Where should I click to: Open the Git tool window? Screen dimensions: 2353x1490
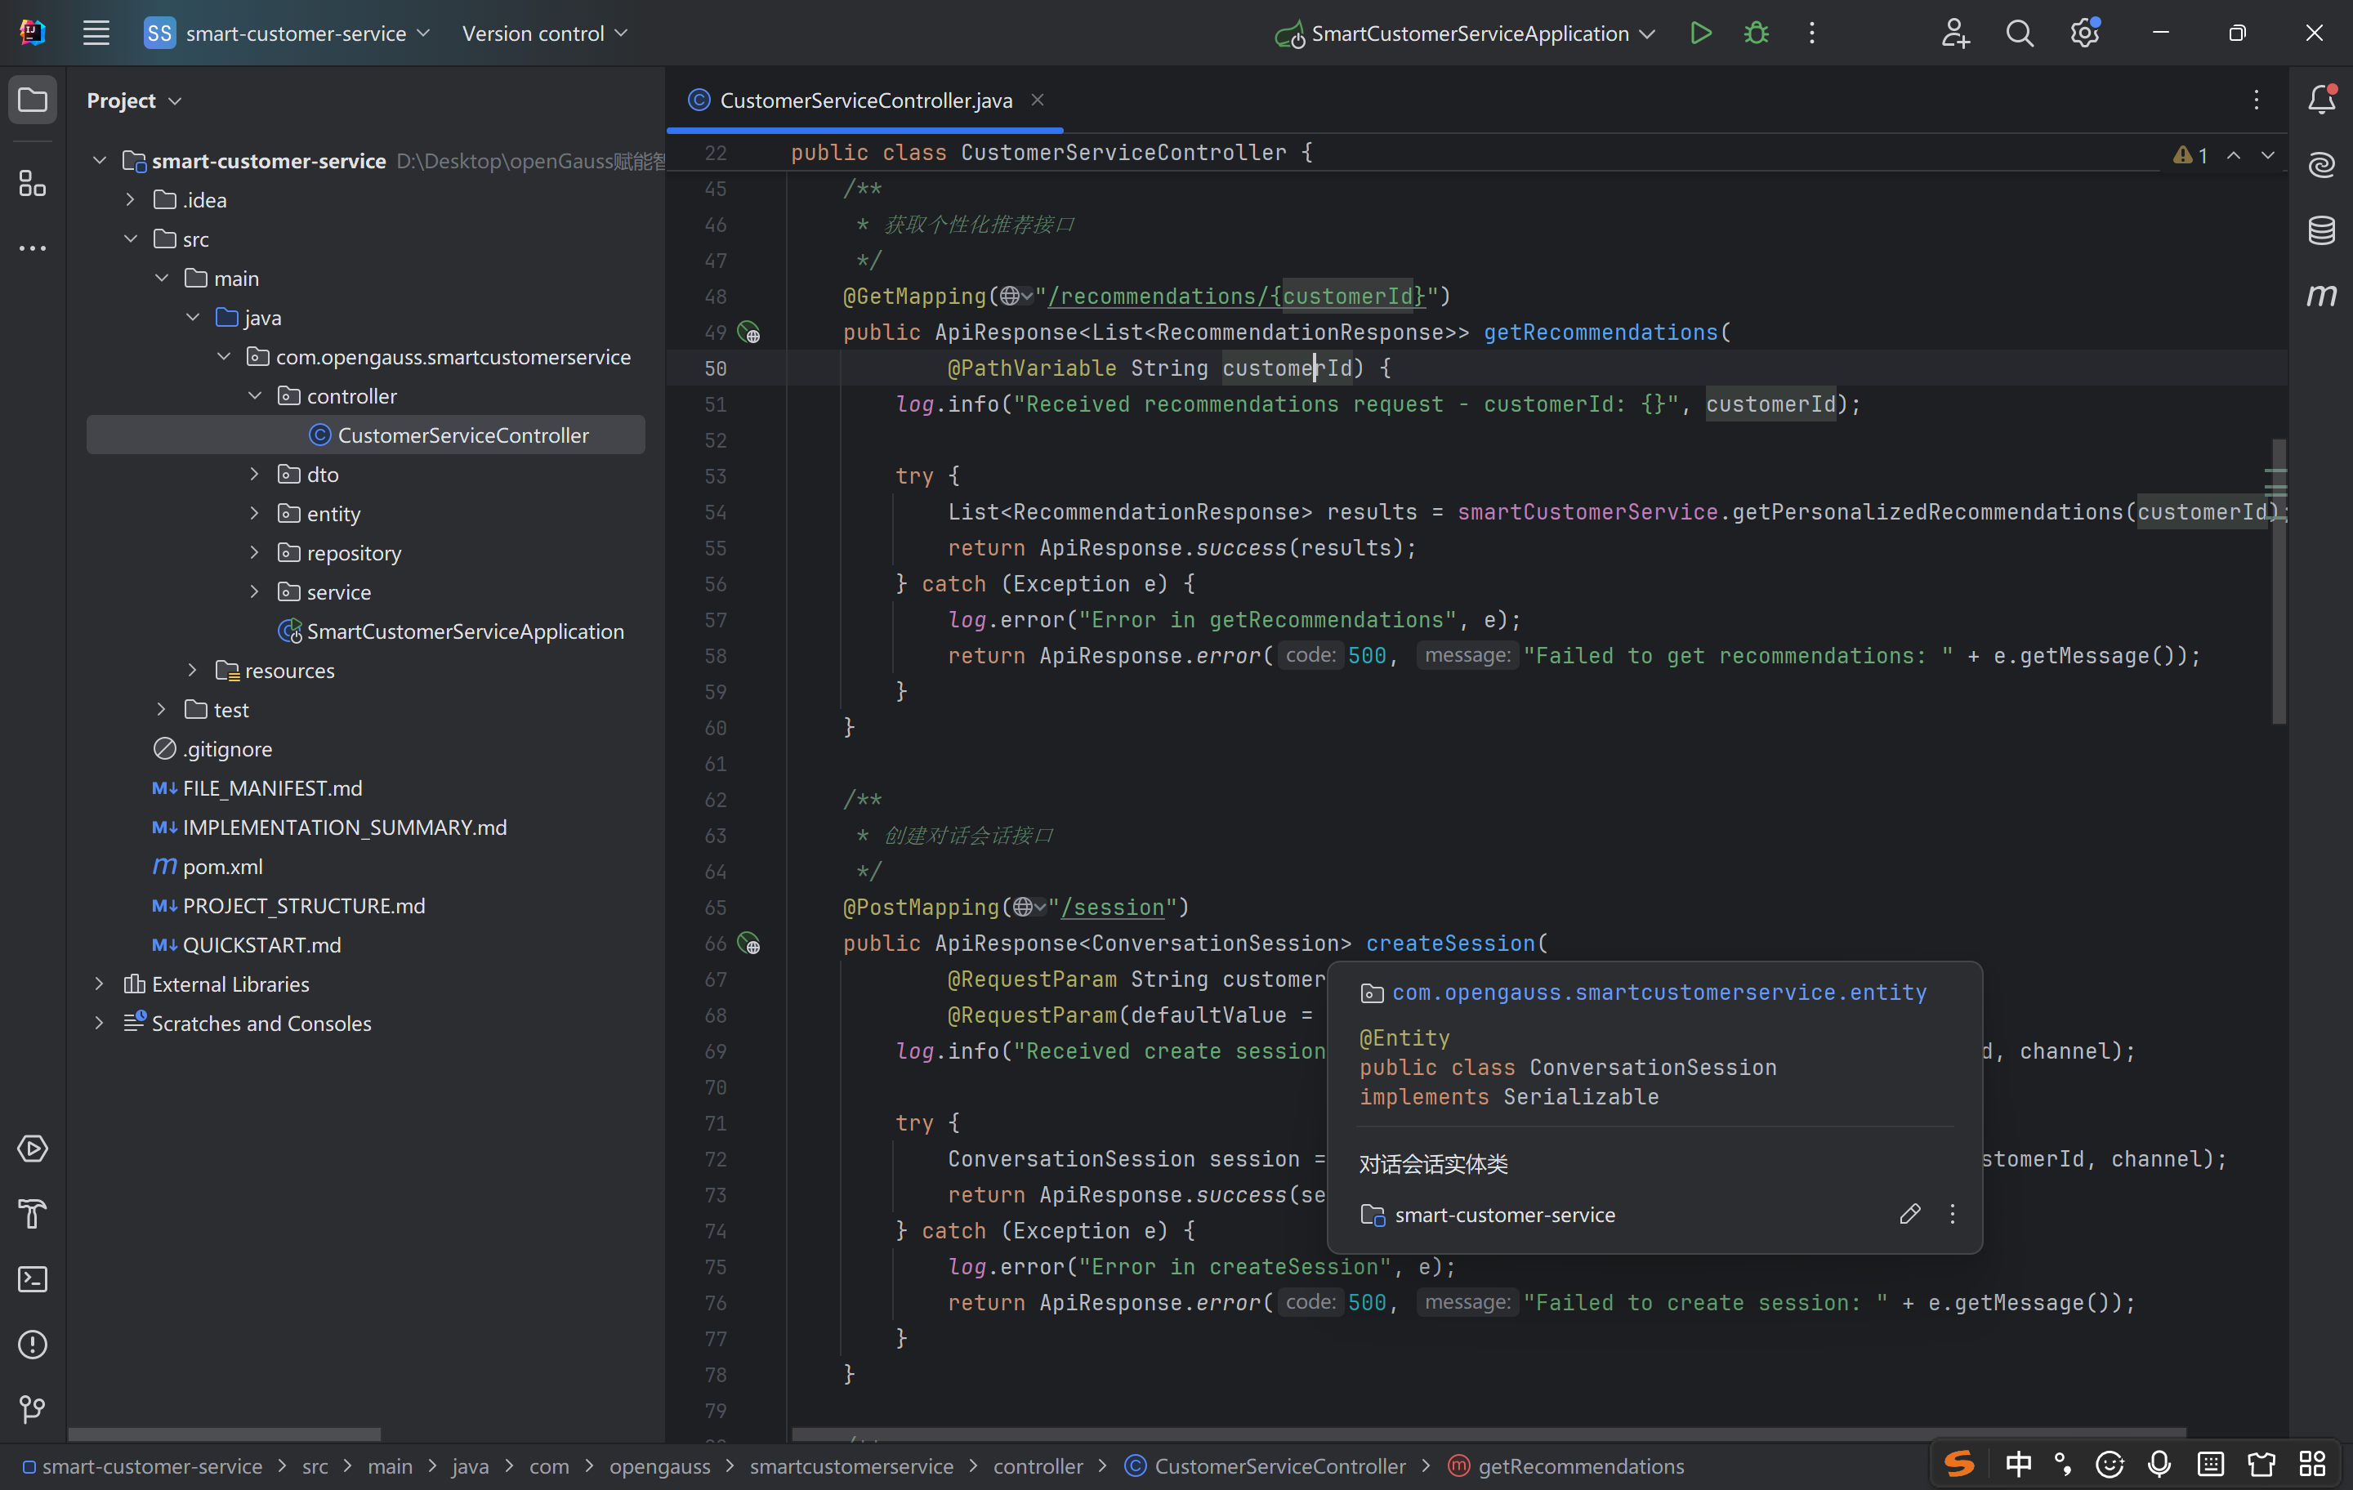pyautogui.click(x=33, y=1409)
